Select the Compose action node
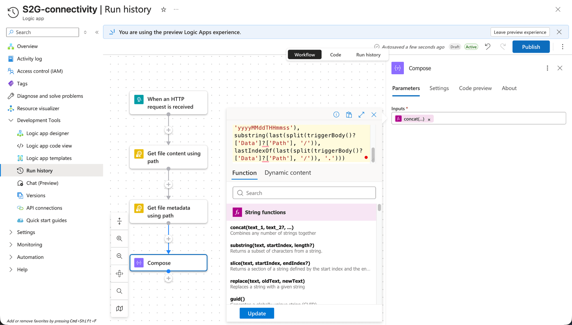 pos(168,263)
